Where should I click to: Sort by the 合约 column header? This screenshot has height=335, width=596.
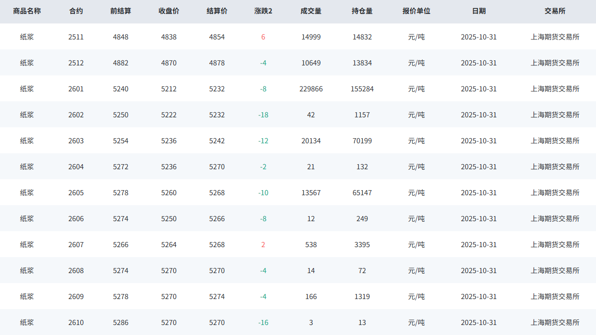[x=76, y=11]
